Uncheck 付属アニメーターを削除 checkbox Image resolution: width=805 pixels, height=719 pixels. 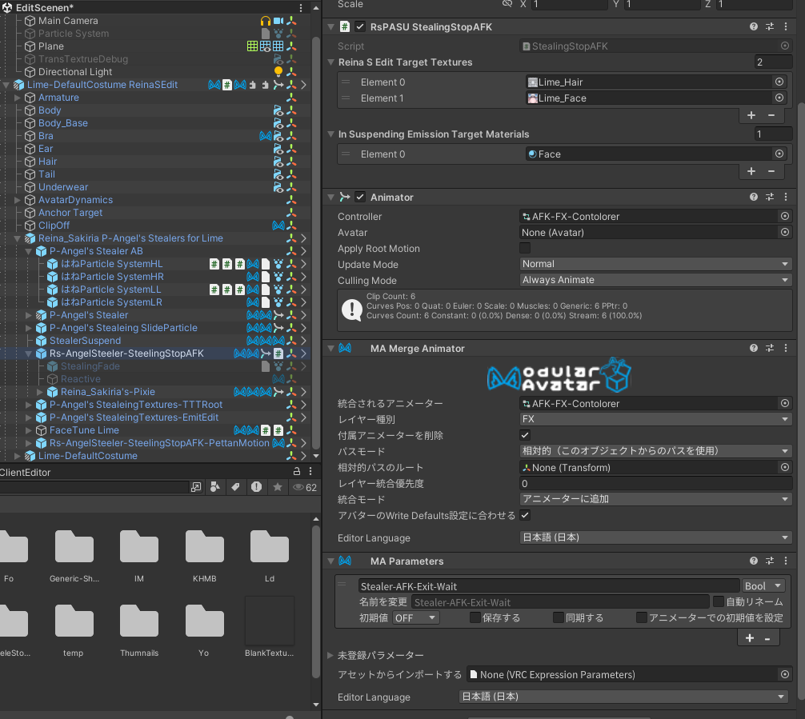click(x=525, y=435)
